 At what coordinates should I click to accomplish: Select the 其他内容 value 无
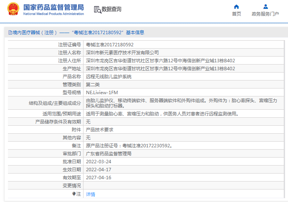88,138
